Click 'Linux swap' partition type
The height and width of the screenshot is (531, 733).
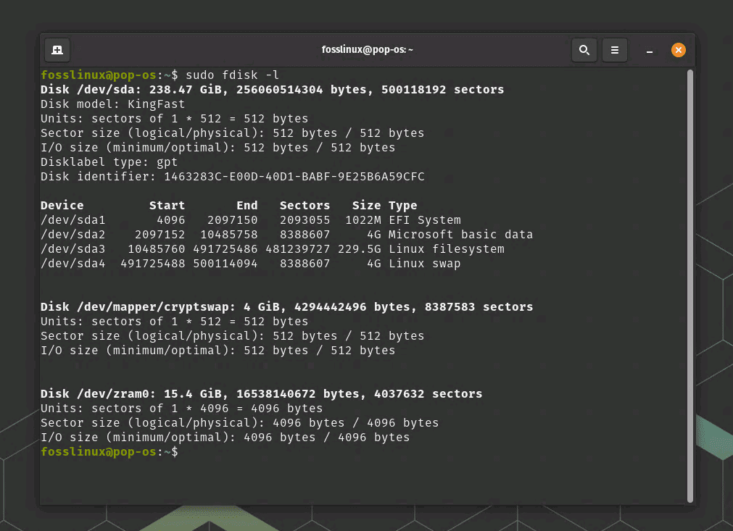pos(424,263)
